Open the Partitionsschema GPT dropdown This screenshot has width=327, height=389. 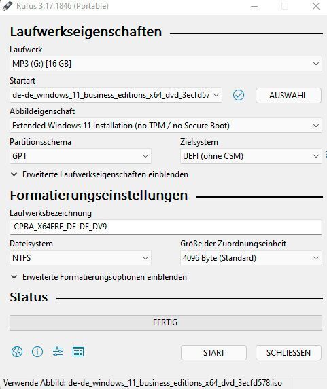tap(80, 156)
